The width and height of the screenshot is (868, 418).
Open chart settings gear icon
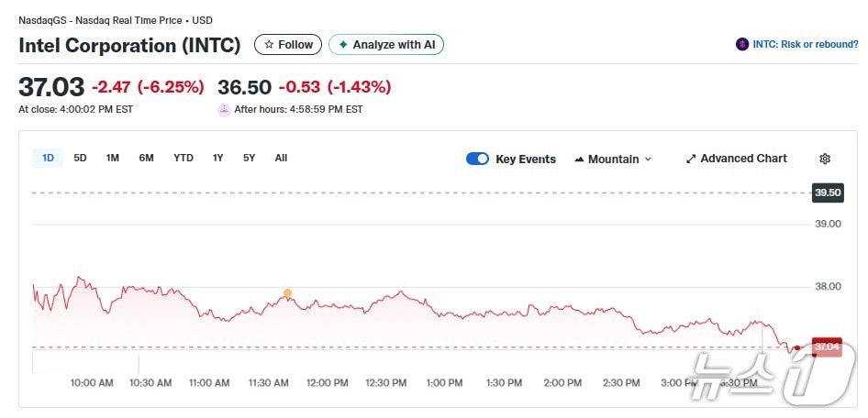pyautogui.click(x=824, y=159)
